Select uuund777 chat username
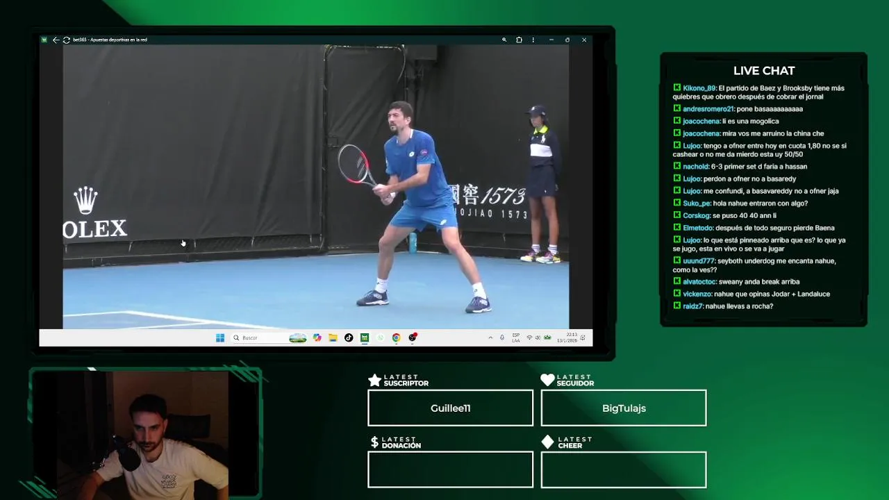889x500 pixels. click(699, 261)
